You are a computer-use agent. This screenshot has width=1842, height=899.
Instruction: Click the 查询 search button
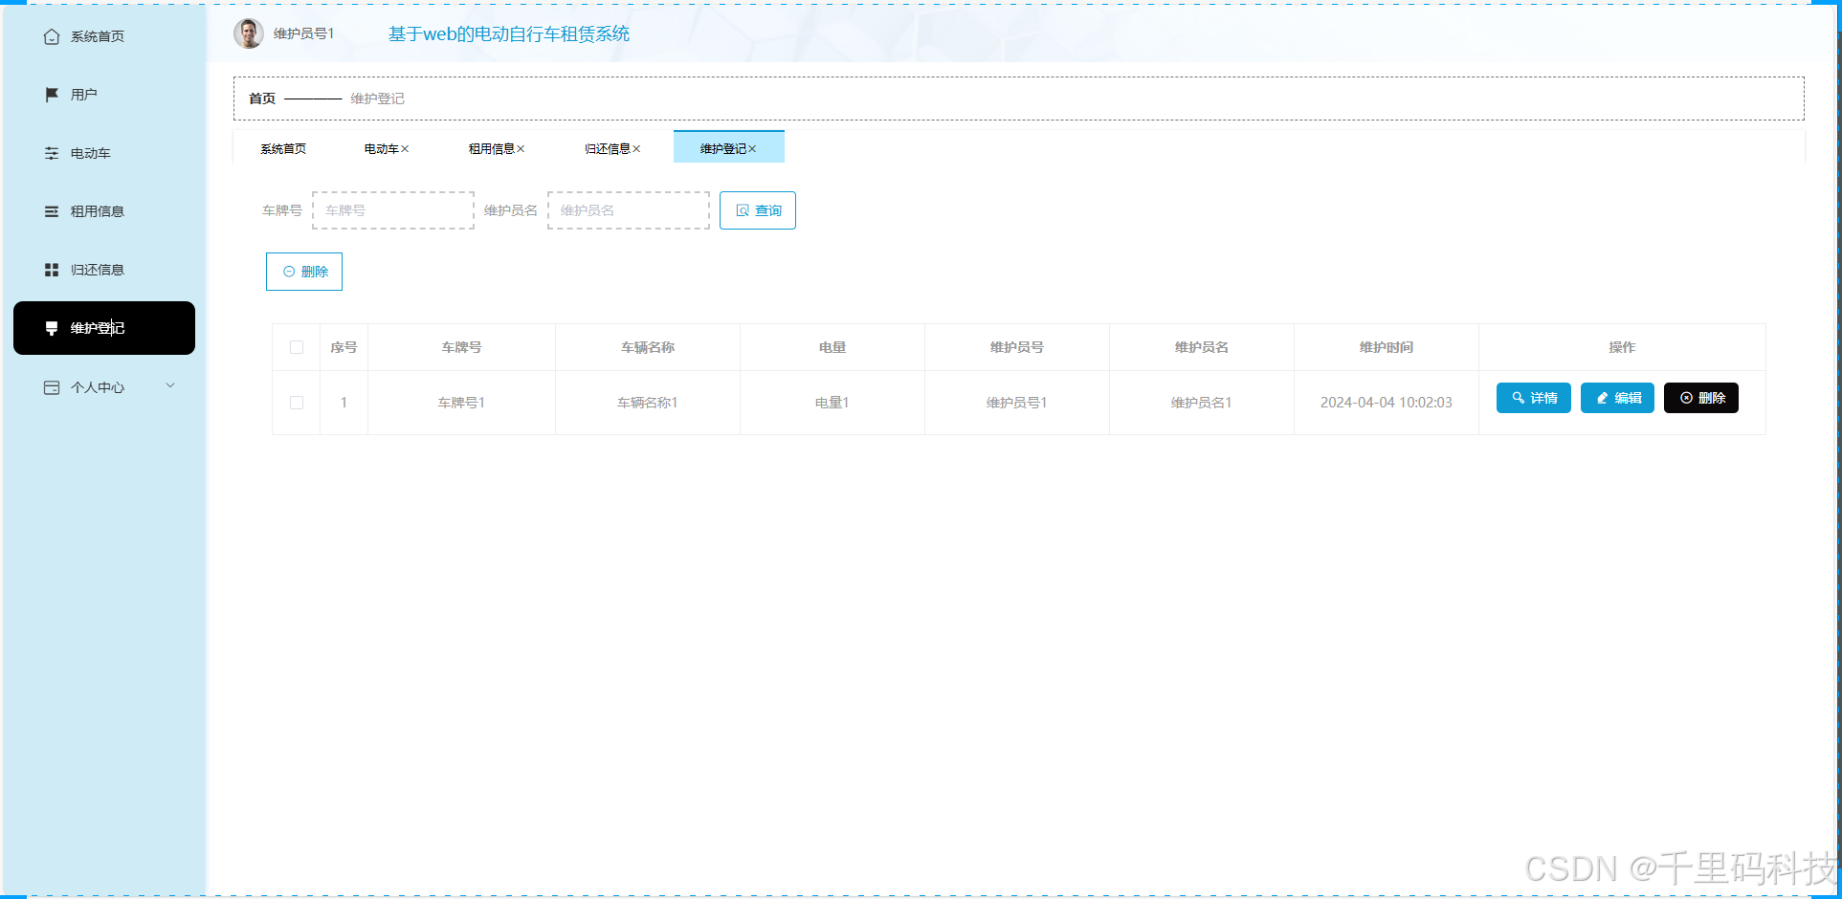758,210
